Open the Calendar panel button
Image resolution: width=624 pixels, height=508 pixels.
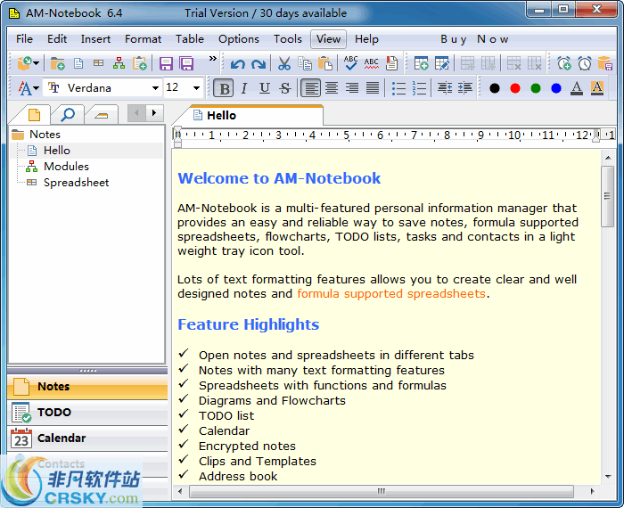(62, 438)
